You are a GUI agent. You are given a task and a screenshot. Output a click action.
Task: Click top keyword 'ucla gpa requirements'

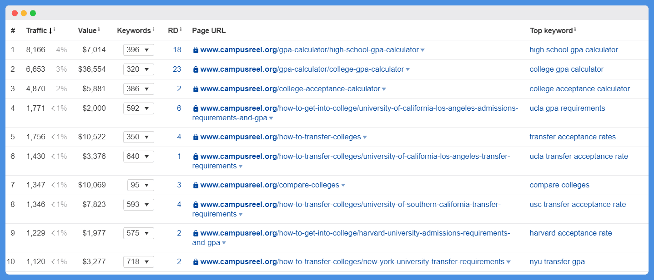click(x=568, y=108)
